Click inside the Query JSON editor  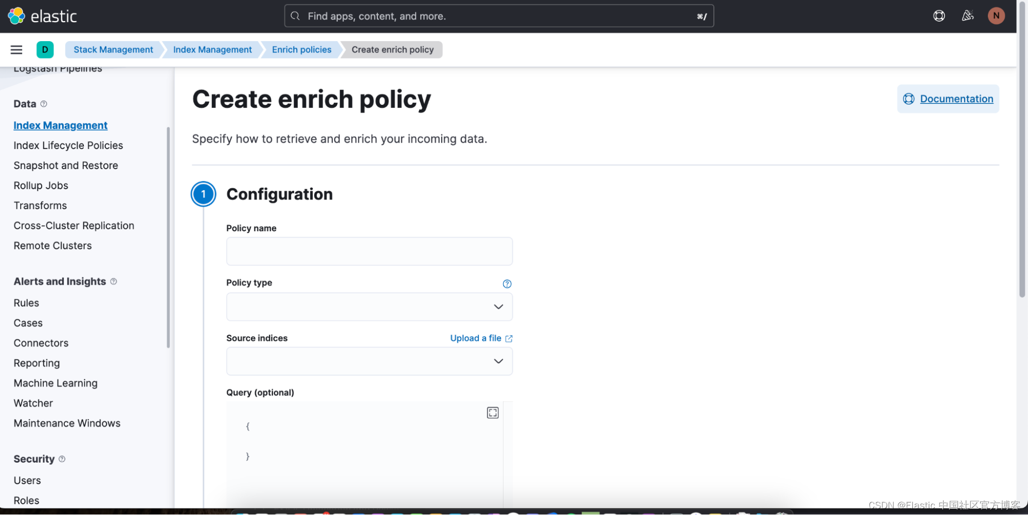click(x=364, y=455)
